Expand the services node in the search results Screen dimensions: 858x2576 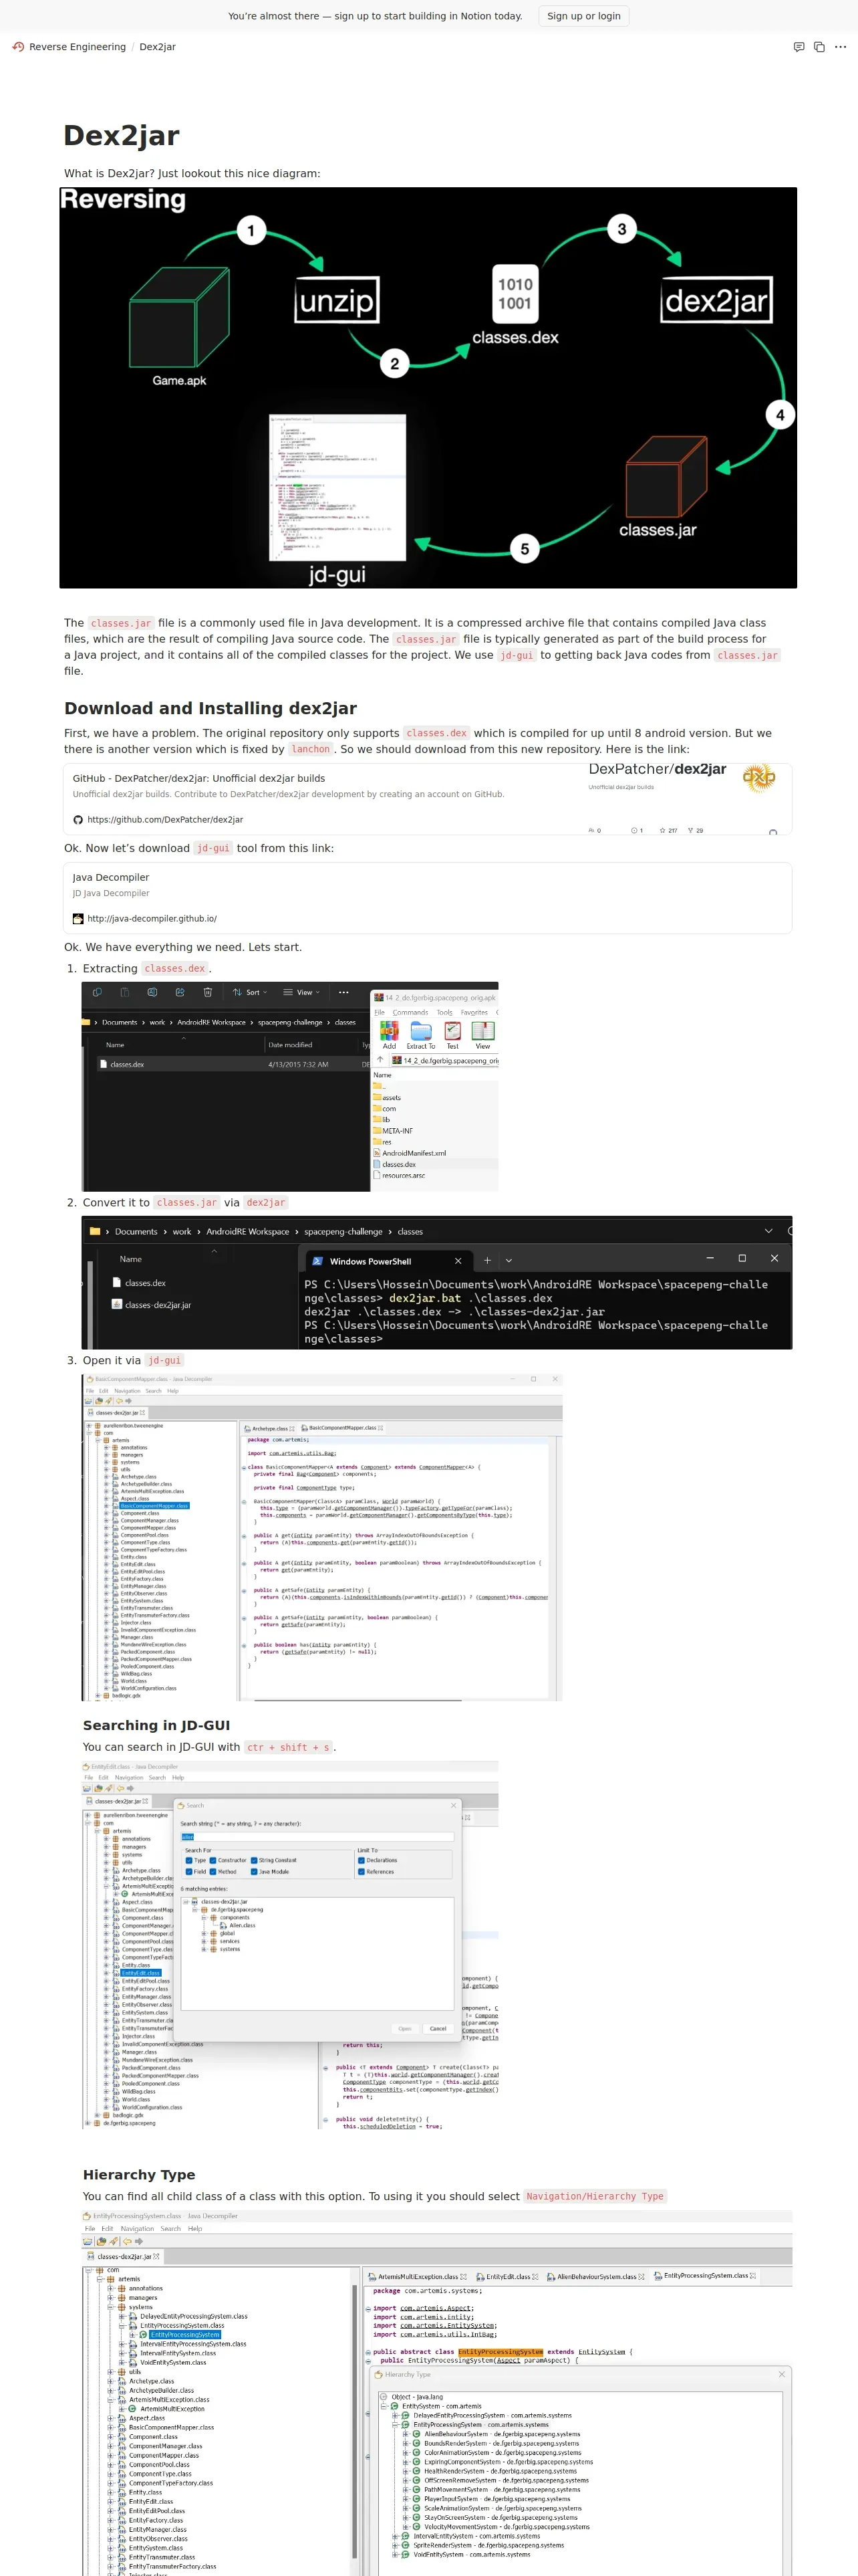(x=204, y=1941)
